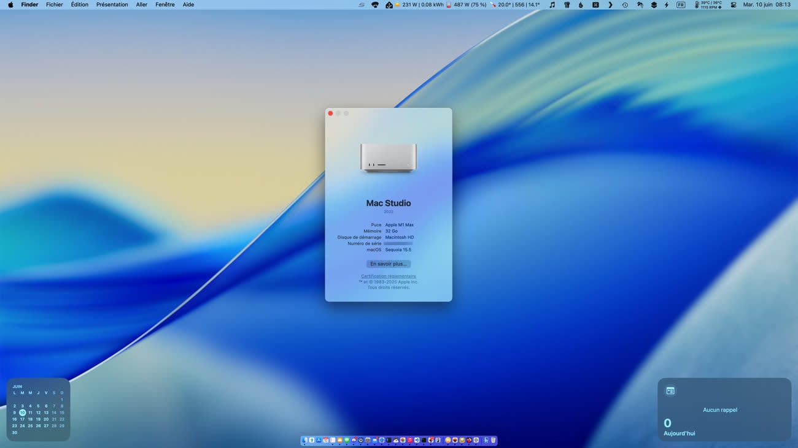Image resolution: width=798 pixels, height=448 pixels.
Task: Click the stacked layers menu bar icon
Action: click(654, 5)
